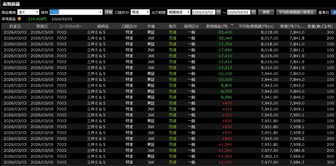The height and width of the screenshot is (166, 336).
Task: Open the 銘柄 combo box dropdown arrow
Action: pyautogui.click(x=101, y=12)
